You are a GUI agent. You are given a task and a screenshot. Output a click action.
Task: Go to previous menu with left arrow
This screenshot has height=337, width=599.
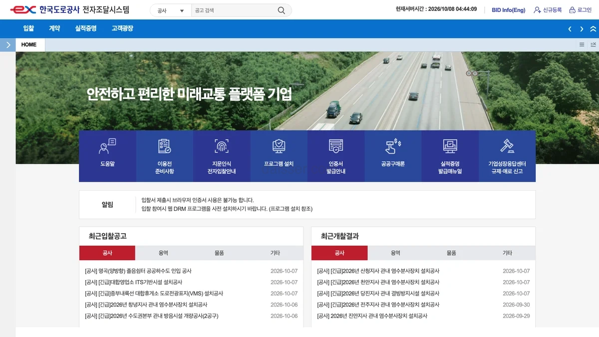coord(570,29)
